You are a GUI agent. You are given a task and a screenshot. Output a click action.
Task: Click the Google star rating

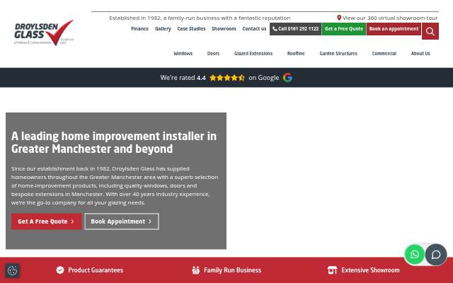(227, 78)
